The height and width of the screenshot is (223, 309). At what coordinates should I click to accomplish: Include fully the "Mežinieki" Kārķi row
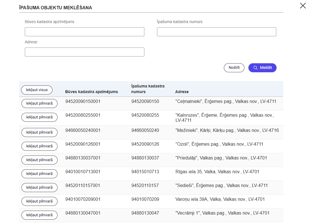pyautogui.click(x=39, y=132)
